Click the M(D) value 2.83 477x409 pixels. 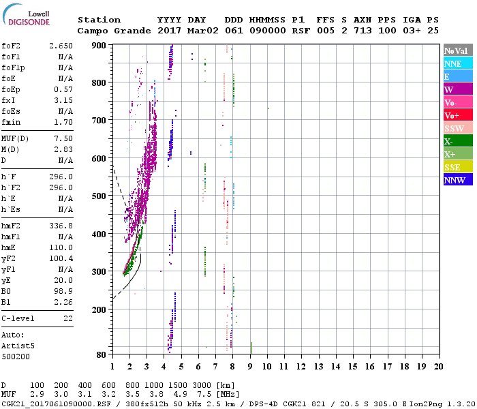click(x=63, y=149)
